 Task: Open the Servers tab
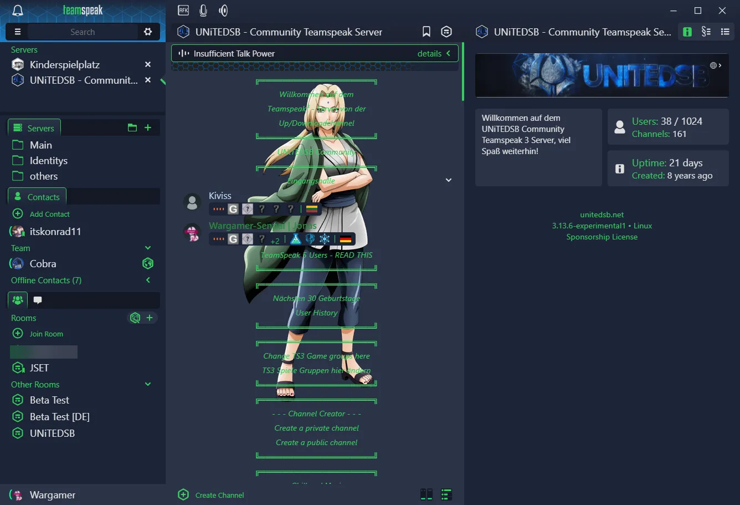(x=34, y=127)
